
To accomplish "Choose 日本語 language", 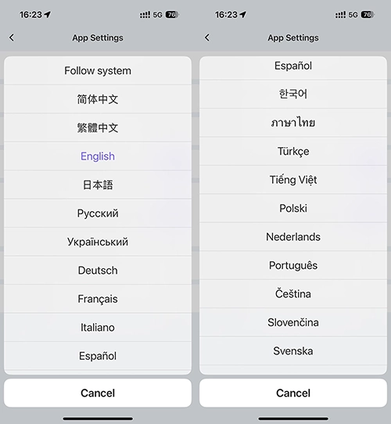I will [x=98, y=185].
